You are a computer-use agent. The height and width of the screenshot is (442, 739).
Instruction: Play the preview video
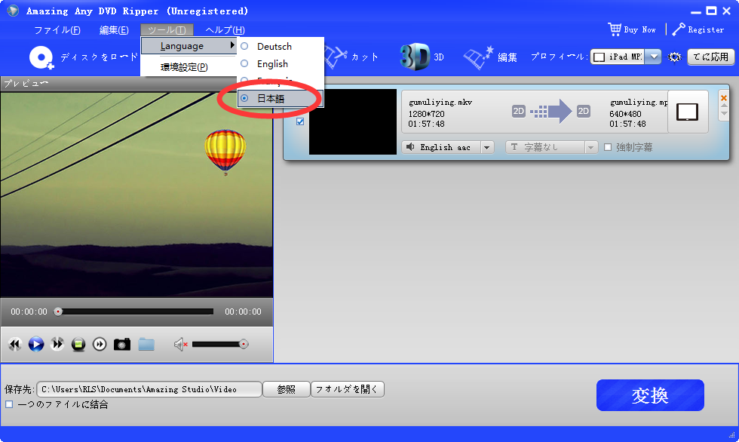tap(36, 345)
